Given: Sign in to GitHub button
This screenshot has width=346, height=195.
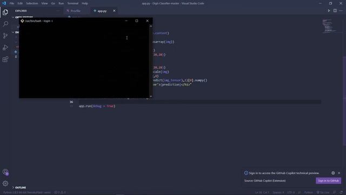Looking at the screenshot, I should coord(328,180).
